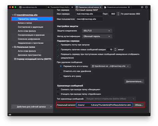Image resolution: width=158 pixels, height=126 pixels.
Task: Open the Метод аутентификации dropdown
Action: pos(97,36)
